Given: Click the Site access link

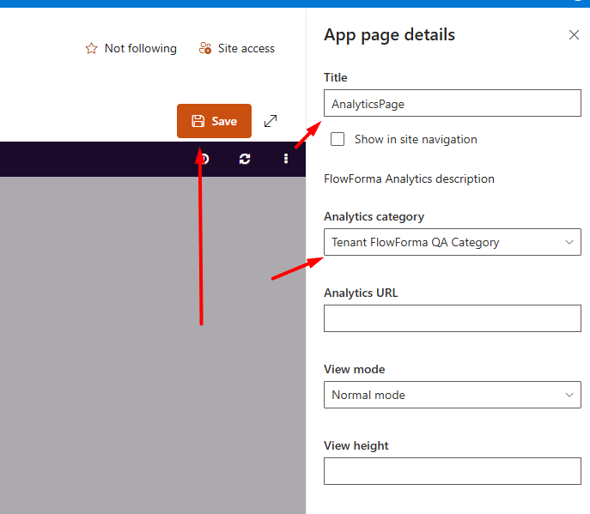Looking at the screenshot, I should pos(246,49).
